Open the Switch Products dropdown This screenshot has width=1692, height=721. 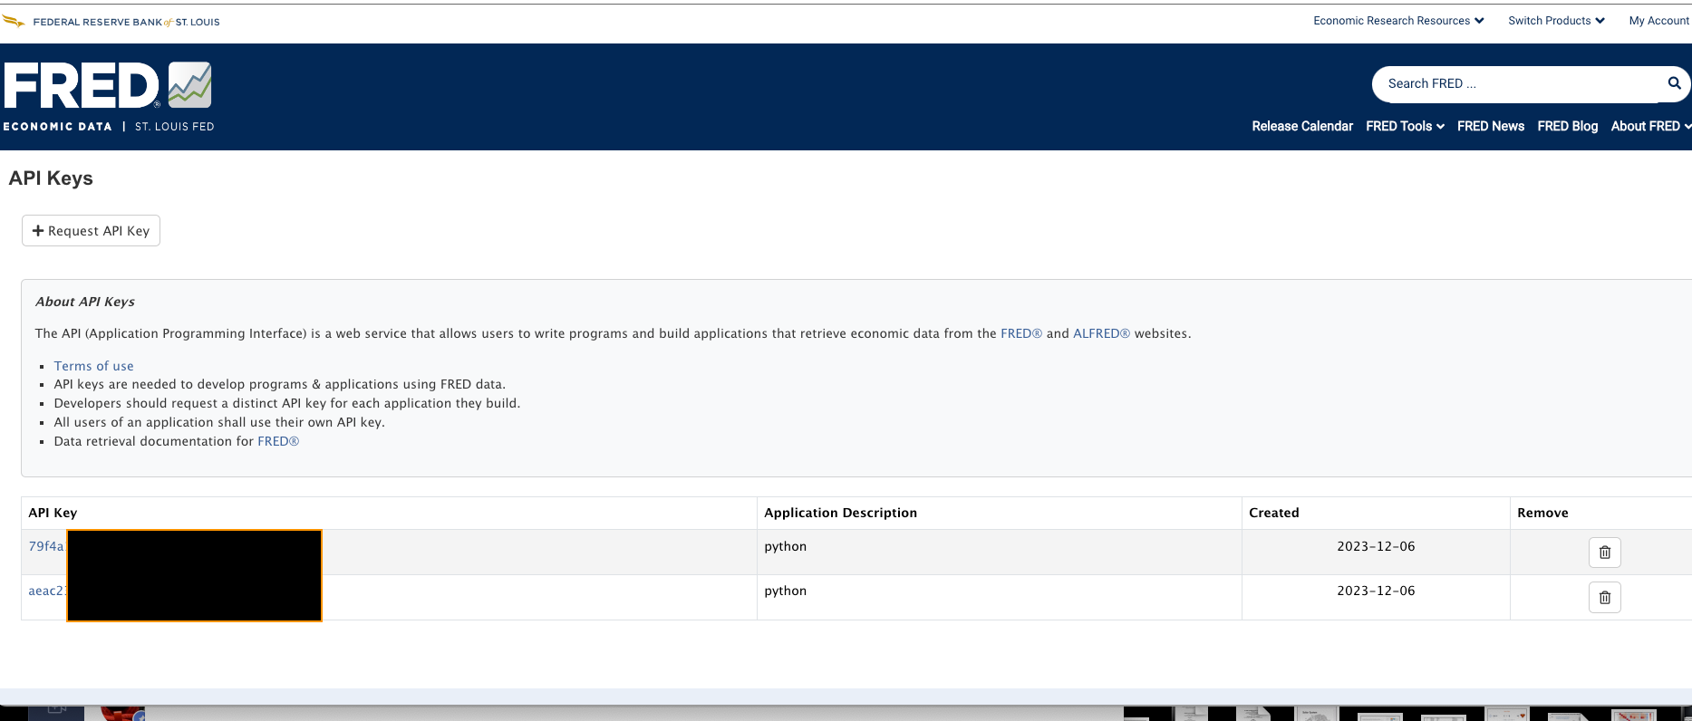tap(1555, 21)
